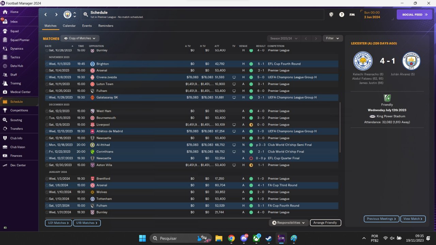
Task: Click the U21 Matches button
Action: point(59,223)
